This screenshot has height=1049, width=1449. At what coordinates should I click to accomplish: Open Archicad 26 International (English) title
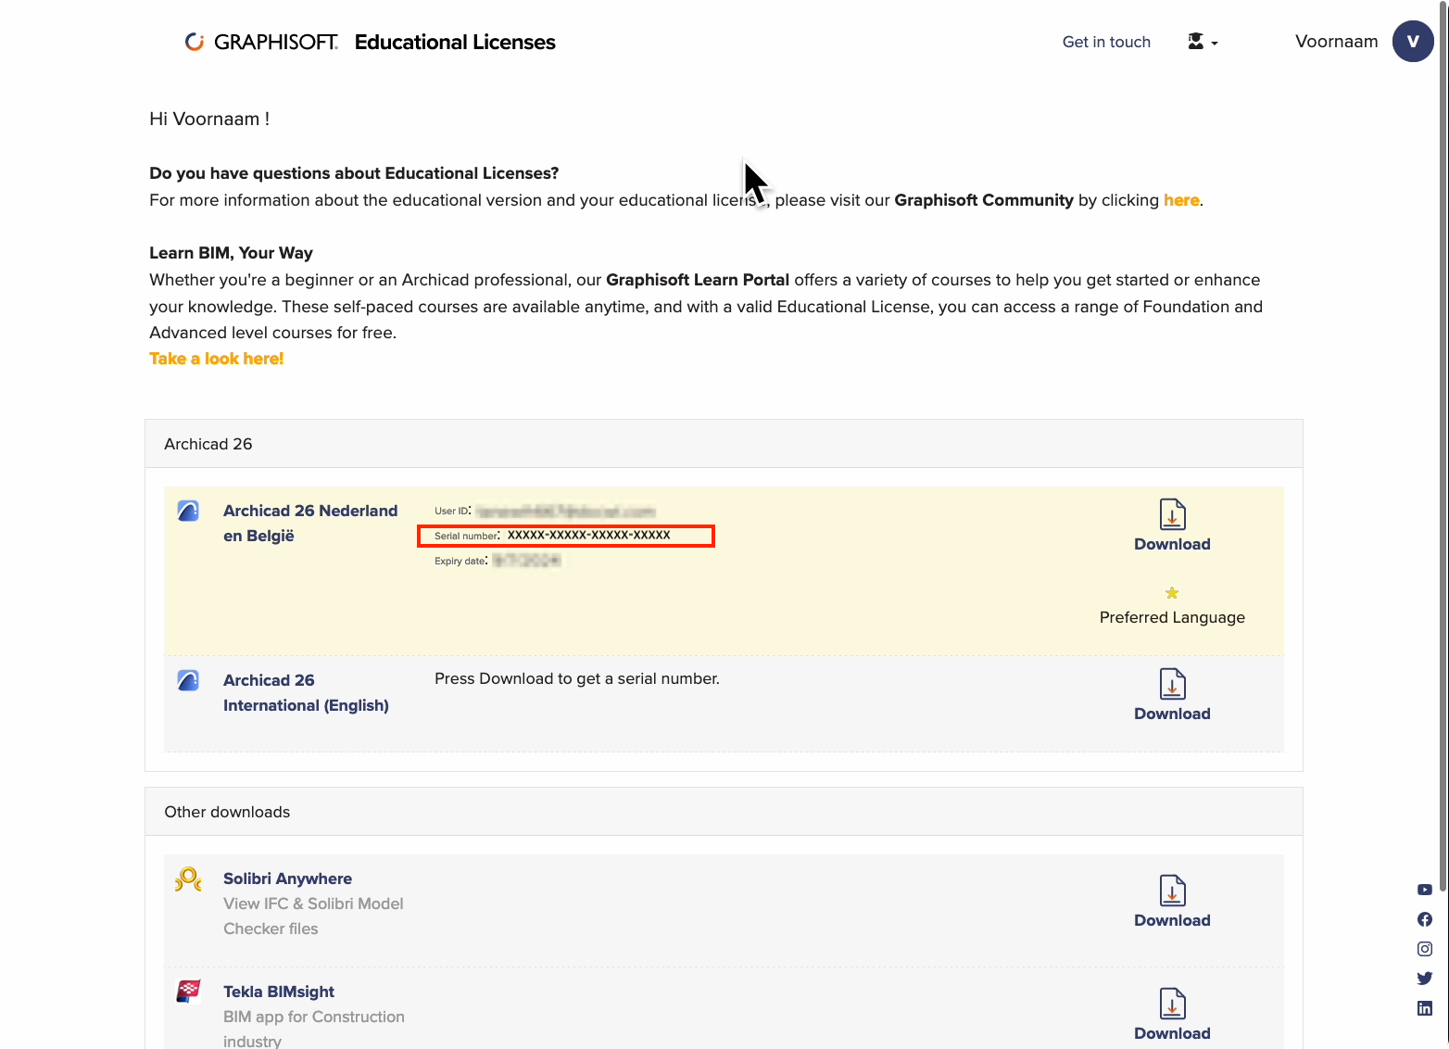coord(306,692)
